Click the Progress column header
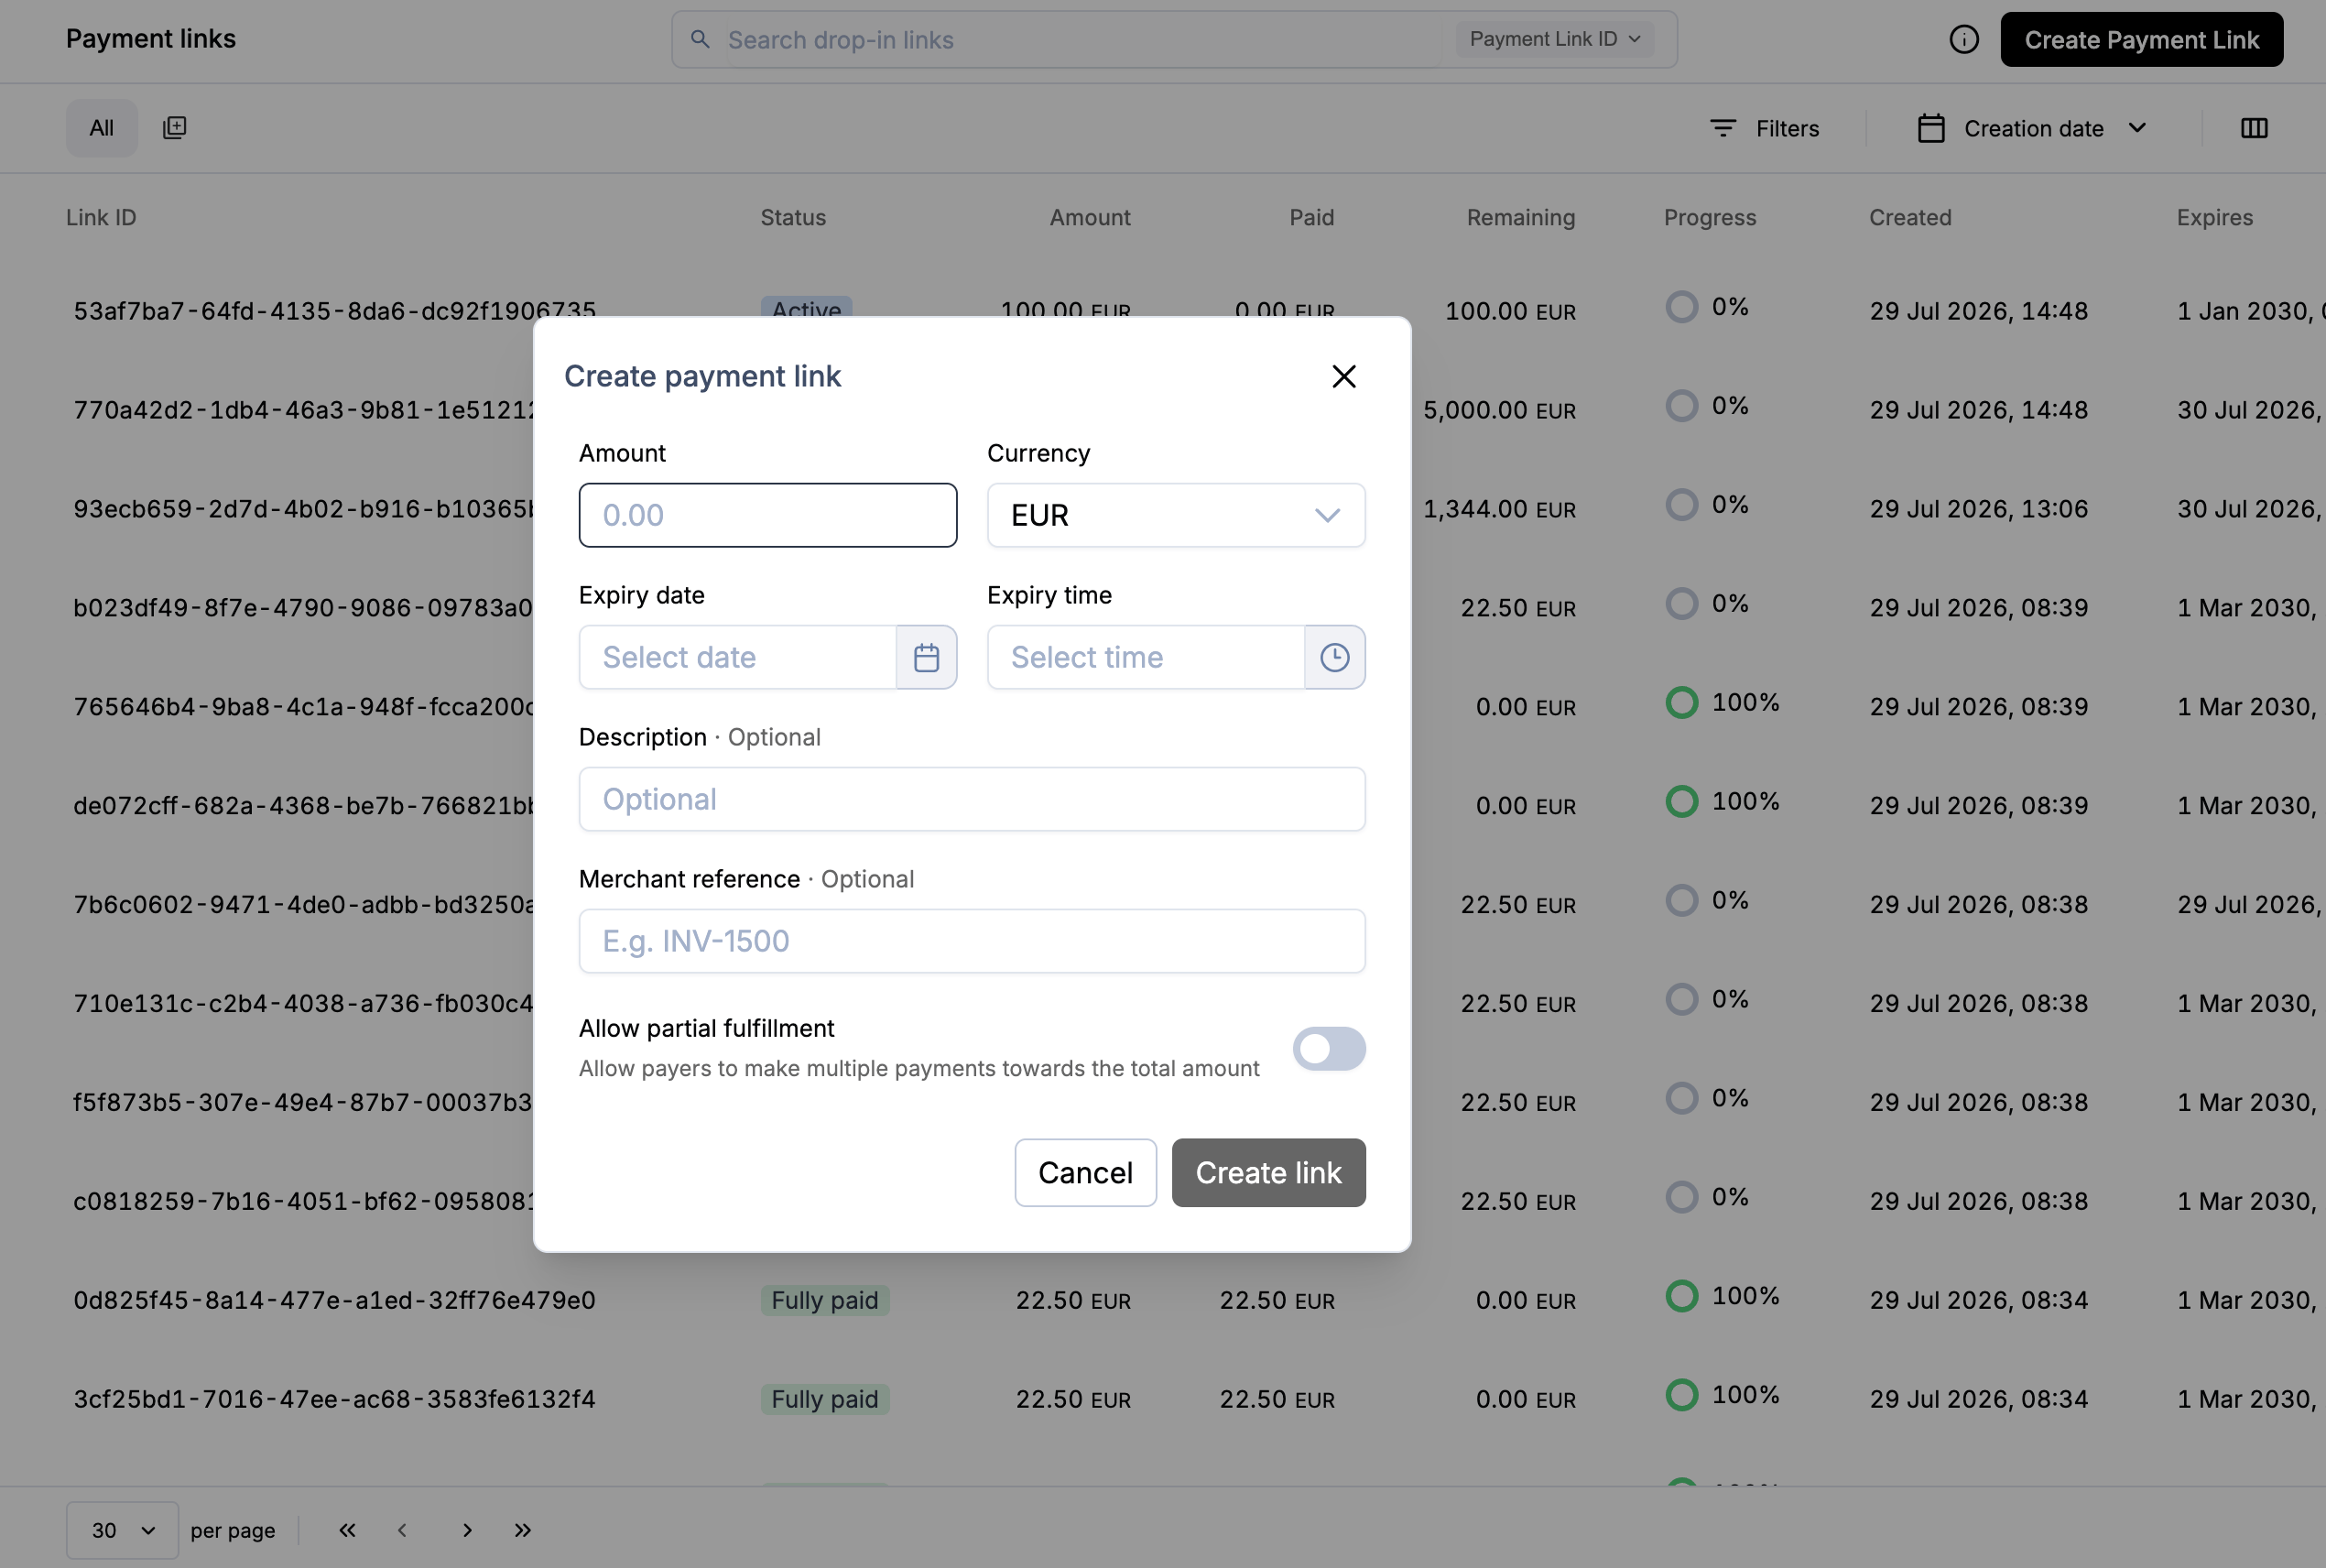This screenshot has width=2326, height=1568. click(1710, 217)
